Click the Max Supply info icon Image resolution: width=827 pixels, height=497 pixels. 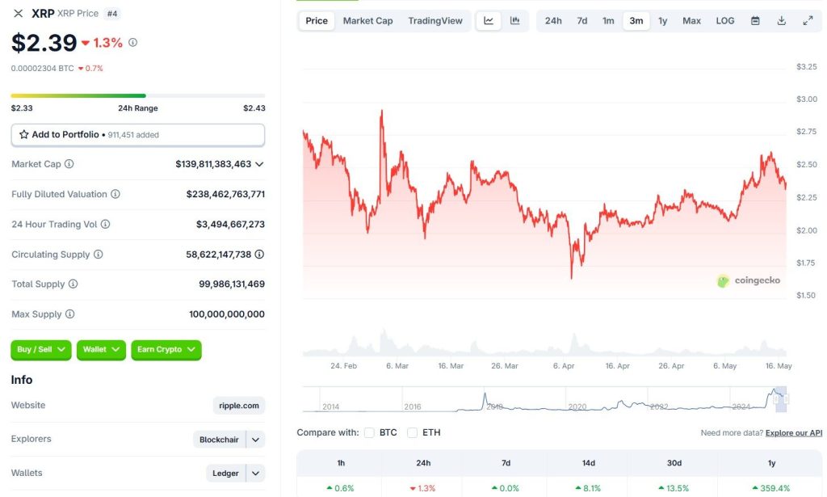[x=70, y=314]
